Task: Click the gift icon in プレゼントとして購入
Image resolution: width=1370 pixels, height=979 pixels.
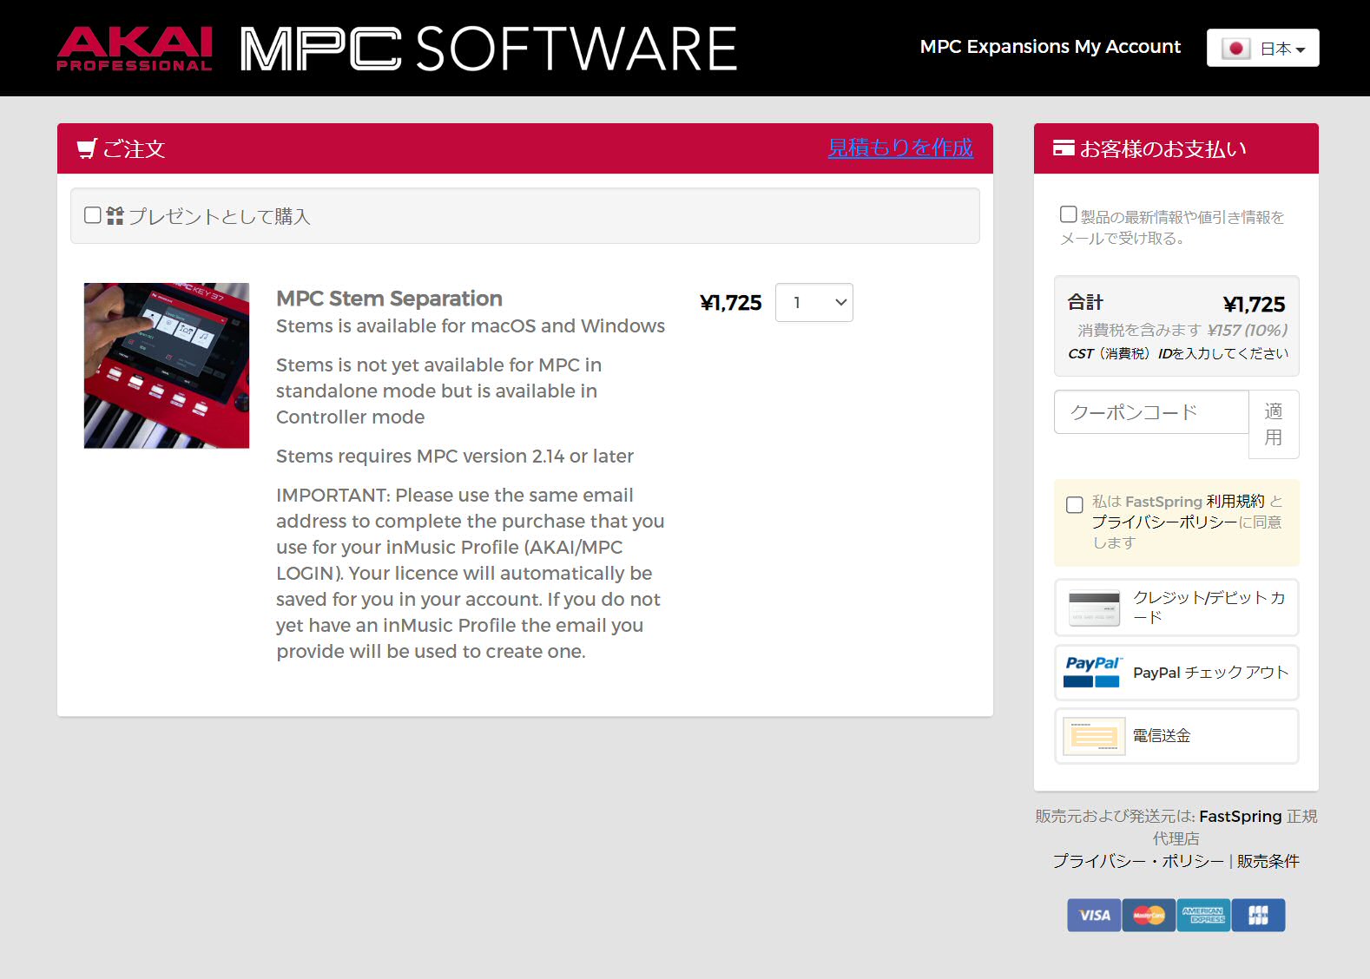Action: click(x=115, y=215)
